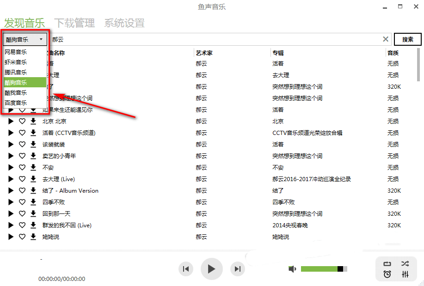Play the song 不安
The image size is (424, 286).
(x=11, y=168)
